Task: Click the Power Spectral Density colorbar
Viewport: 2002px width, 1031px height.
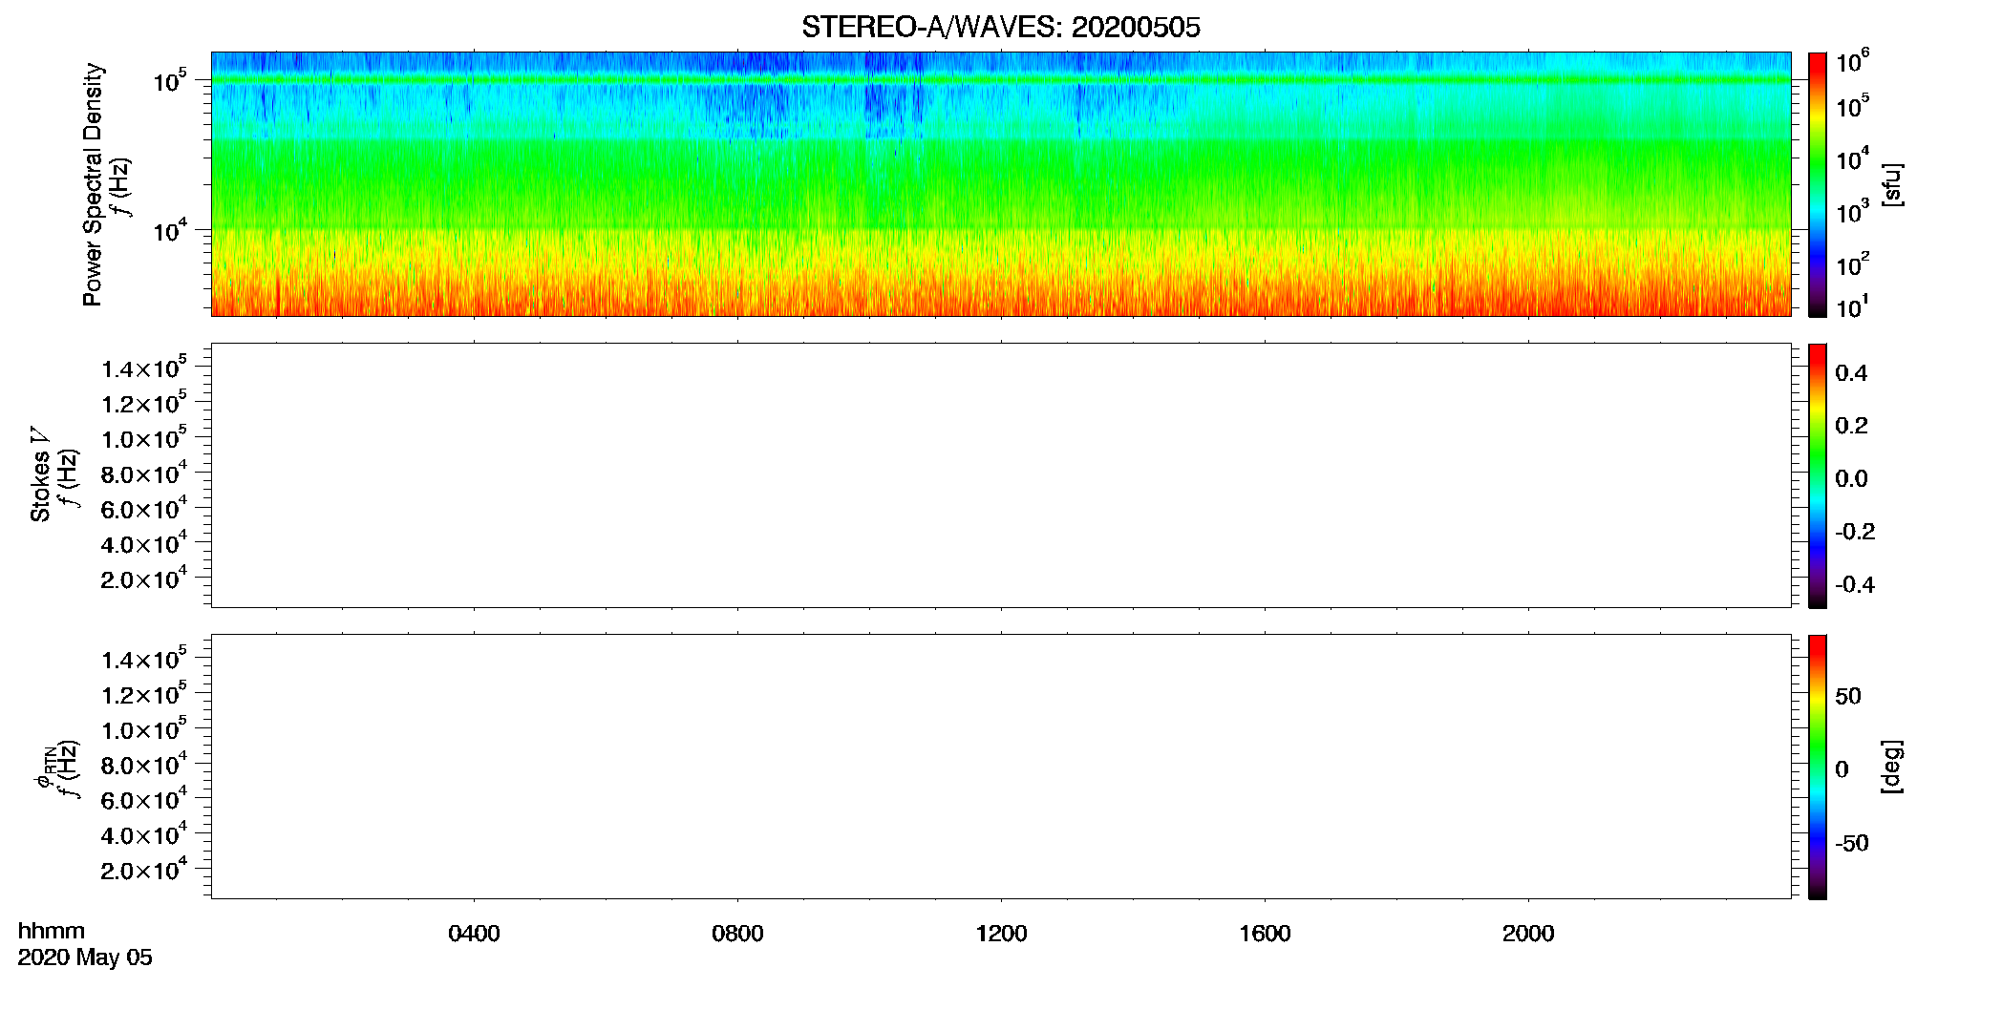Action: [1817, 184]
